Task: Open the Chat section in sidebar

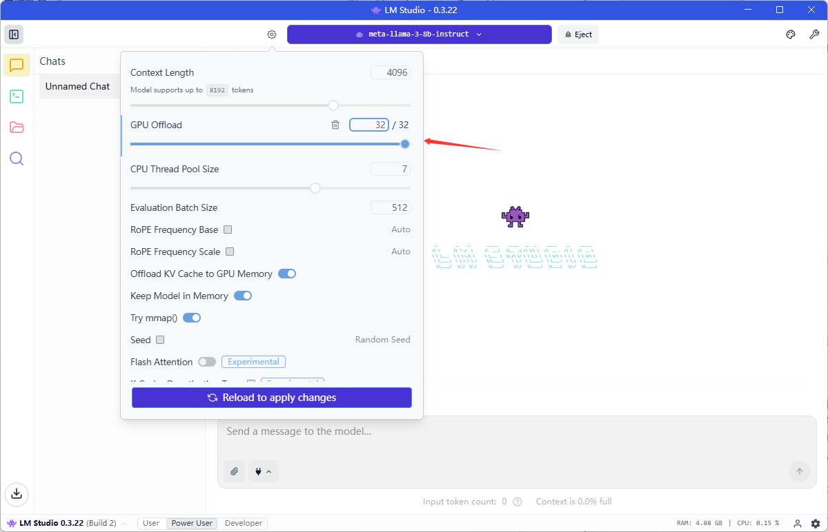Action: pos(17,65)
